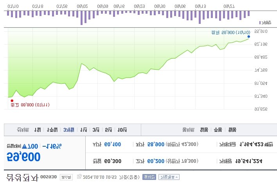Show the 3년 line chart
The image size is (277, 185).
click(x=95, y=129)
